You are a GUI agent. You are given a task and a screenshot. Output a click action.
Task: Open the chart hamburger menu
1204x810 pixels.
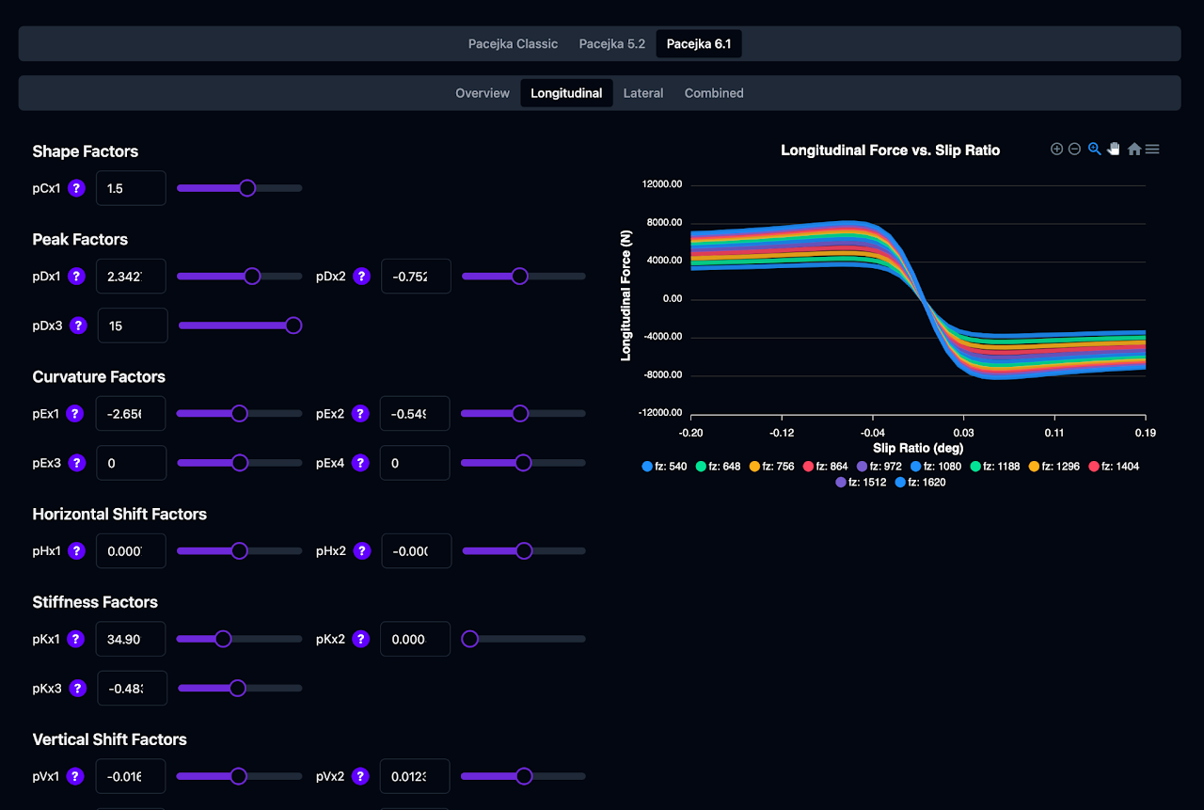click(1152, 149)
